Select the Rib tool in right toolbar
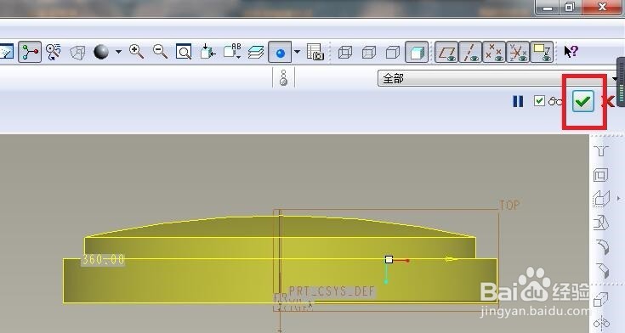625x333 pixels. click(601, 199)
